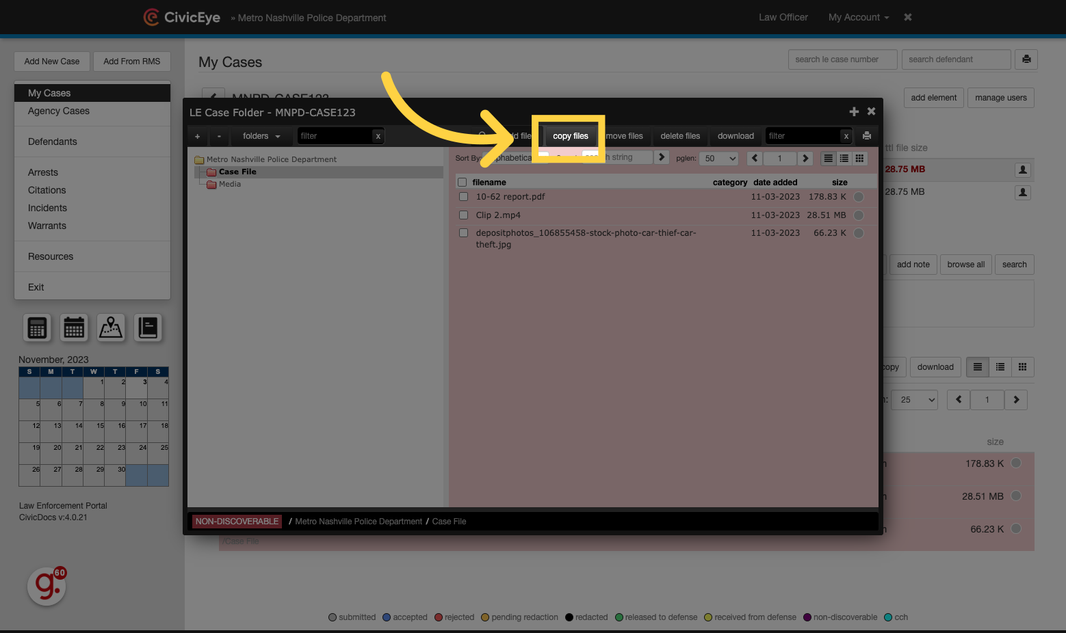Click user icon beside red 28.75 MB row
The width and height of the screenshot is (1066, 633).
(x=1022, y=170)
